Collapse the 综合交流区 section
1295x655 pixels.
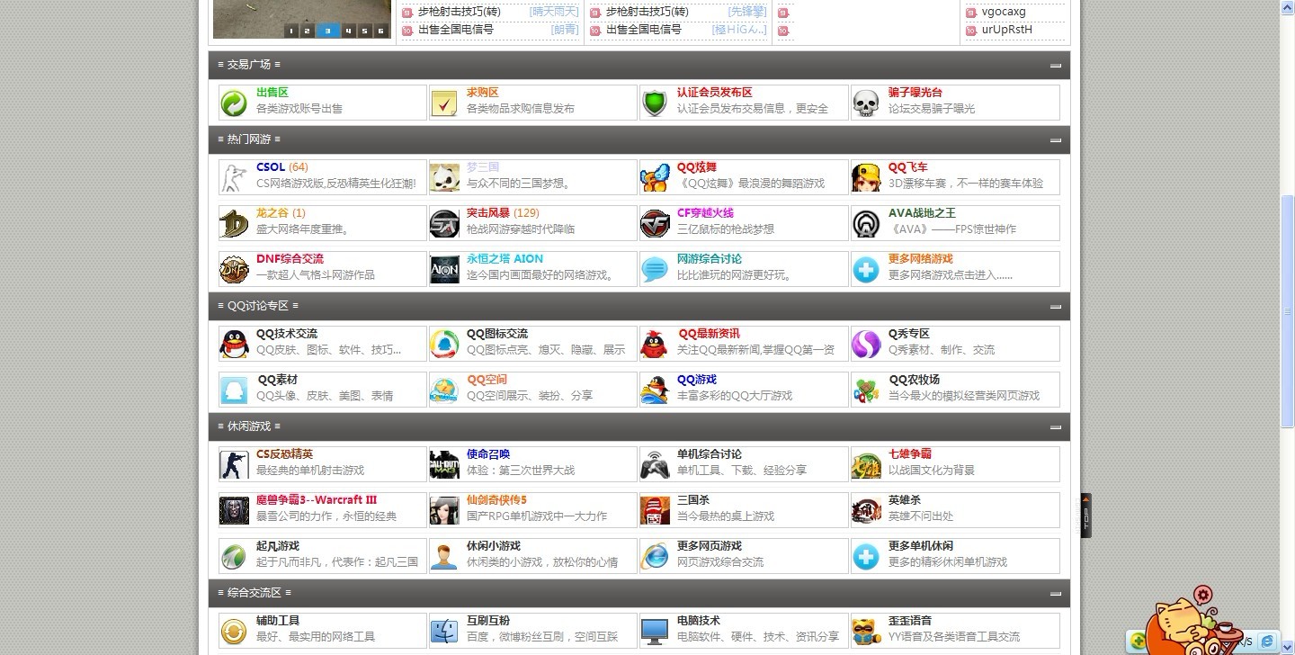pos(1056,594)
